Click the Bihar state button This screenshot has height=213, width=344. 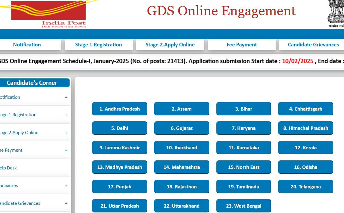244,109
